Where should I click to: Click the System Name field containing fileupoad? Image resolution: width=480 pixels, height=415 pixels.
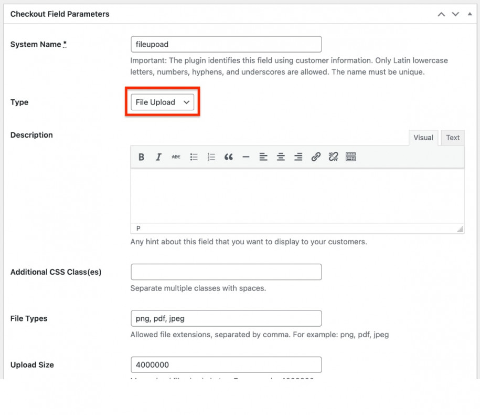226,44
